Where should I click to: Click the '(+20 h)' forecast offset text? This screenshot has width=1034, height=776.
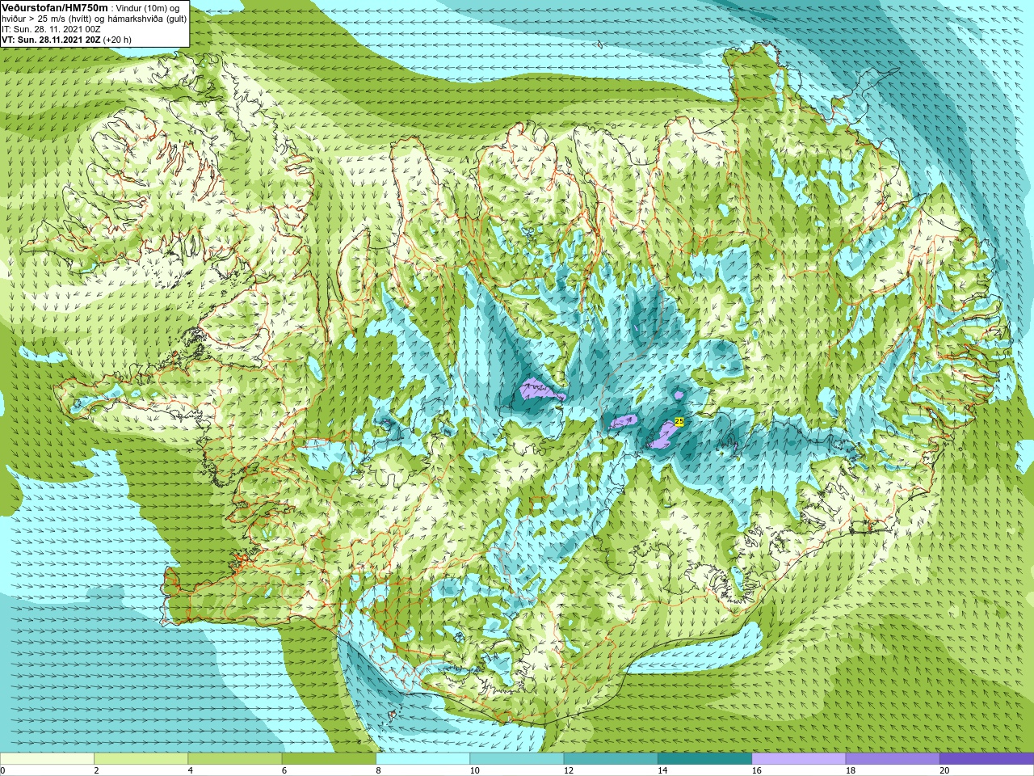(117, 40)
